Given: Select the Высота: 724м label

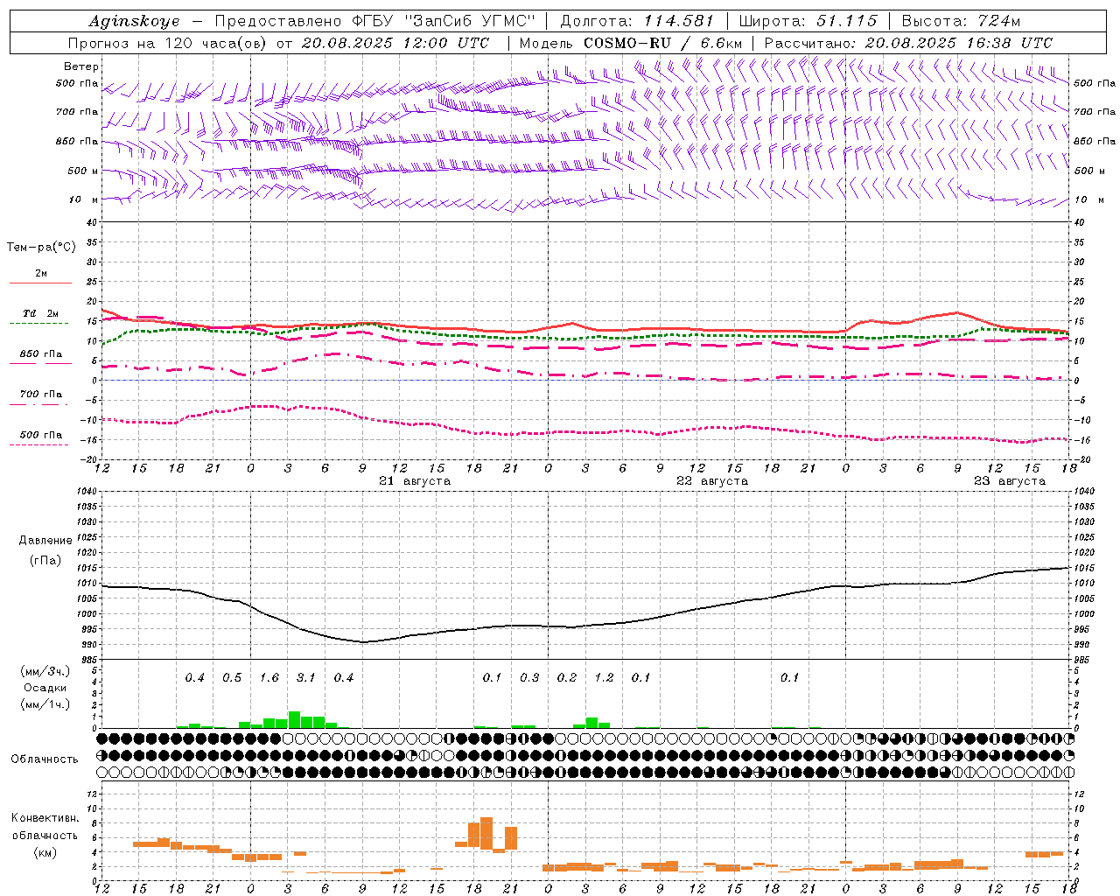Looking at the screenshot, I should 961,21.
